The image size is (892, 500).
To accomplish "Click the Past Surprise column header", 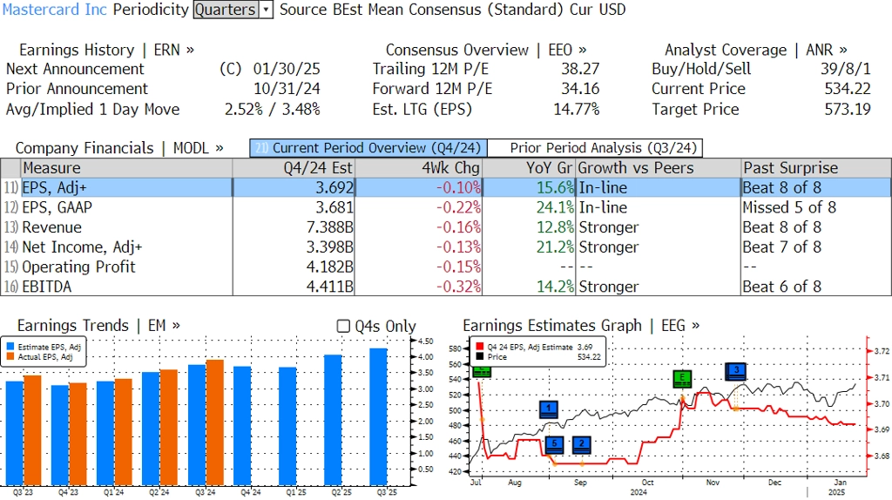I will click(x=816, y=168).
